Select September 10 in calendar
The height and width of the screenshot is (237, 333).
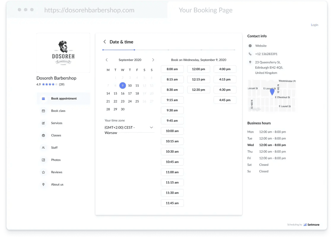coord(130,86)
